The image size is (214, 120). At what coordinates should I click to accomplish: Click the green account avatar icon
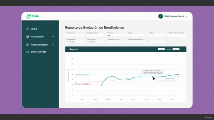160,16
